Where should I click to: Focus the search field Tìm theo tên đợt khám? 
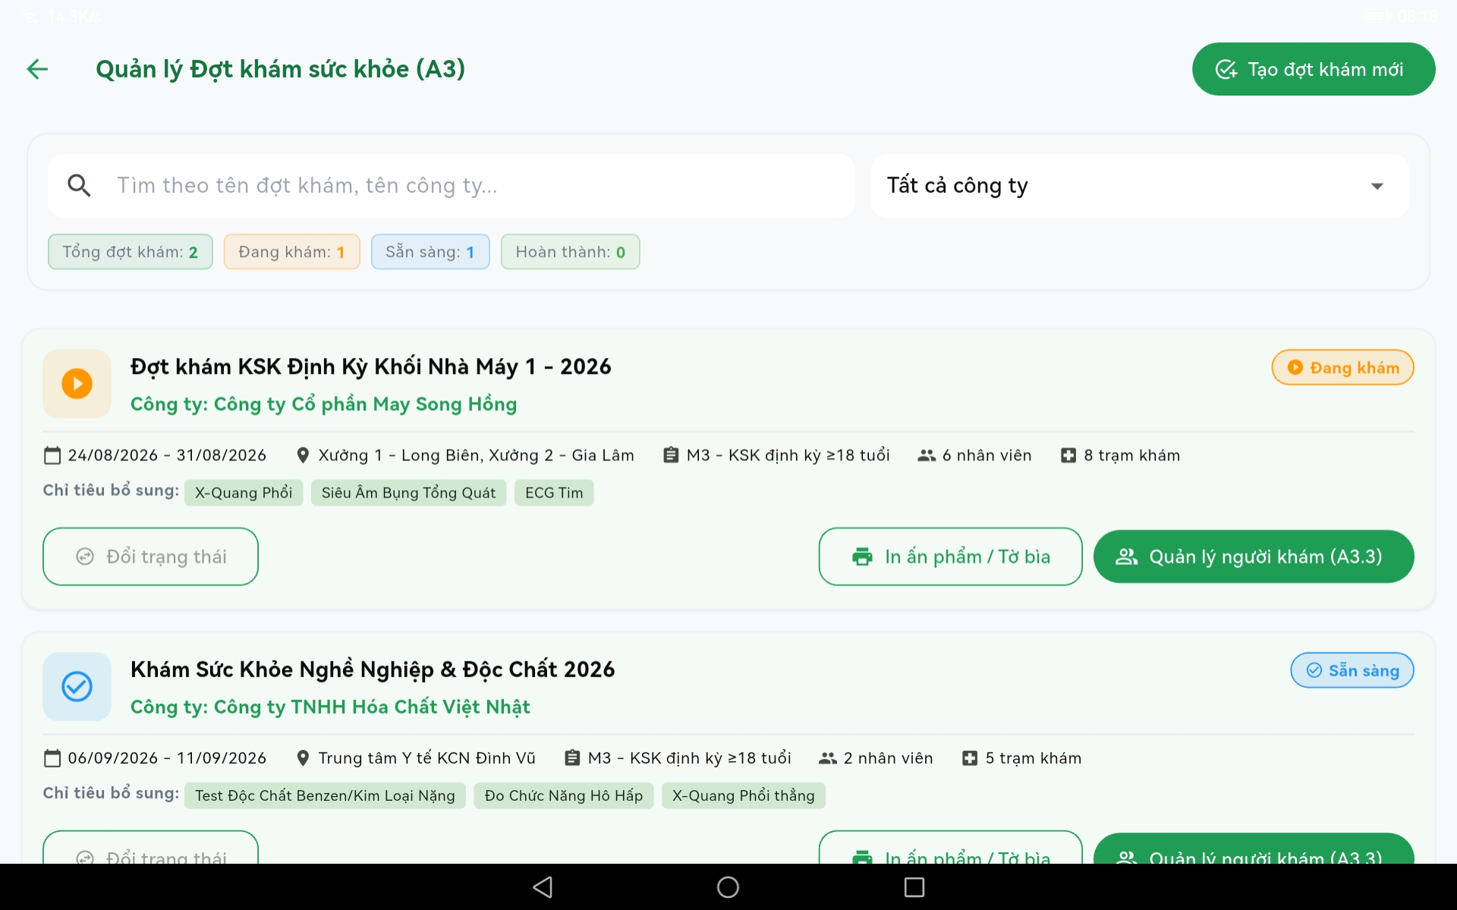[451, 186]
